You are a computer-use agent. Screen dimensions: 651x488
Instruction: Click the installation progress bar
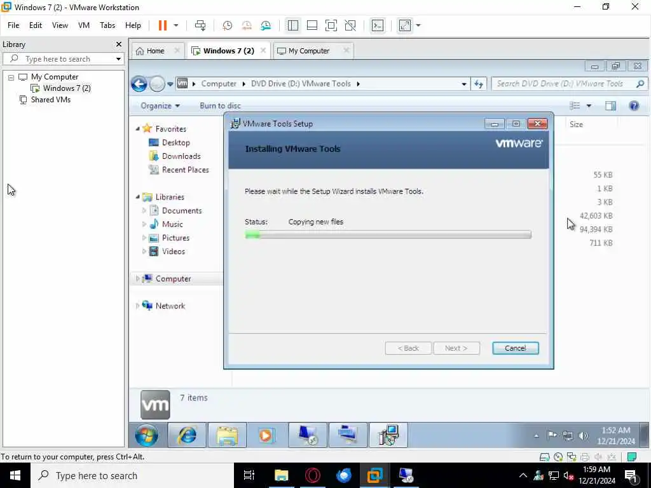point(388,235)
